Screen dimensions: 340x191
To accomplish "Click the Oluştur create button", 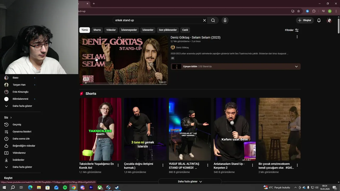I will 305,20.
